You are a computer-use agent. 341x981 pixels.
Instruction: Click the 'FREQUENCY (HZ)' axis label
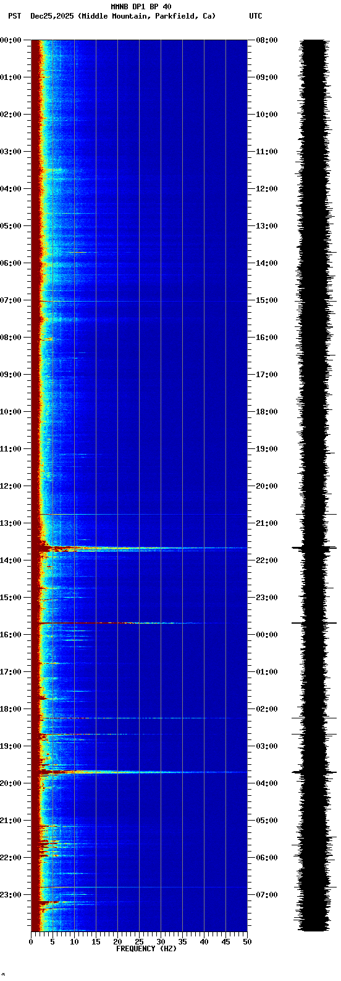(146, 948)
